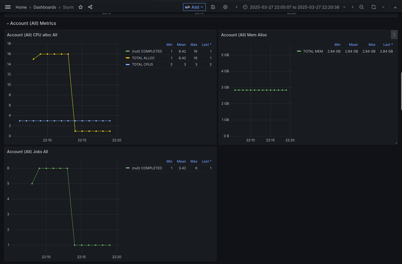Sort Mem Alloc legend by Max

pyautogui.click(x=372, y=45)
